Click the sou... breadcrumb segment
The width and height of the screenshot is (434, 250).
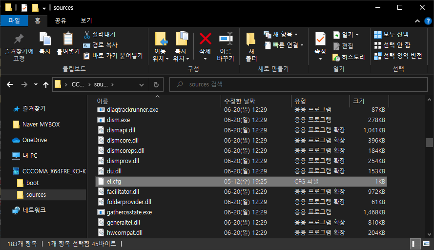pyautogui.click(x=101, y=84)
